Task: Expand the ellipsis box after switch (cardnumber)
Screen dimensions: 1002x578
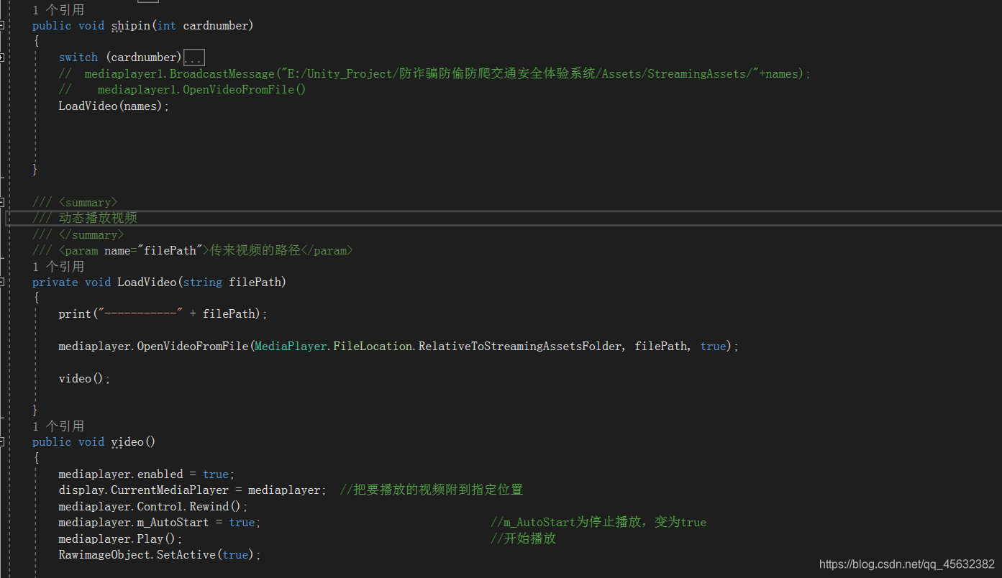Action: 194,58
